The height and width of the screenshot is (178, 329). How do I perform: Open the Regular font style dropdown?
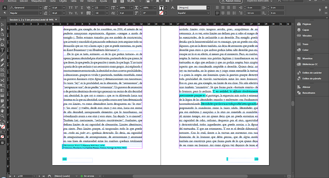pyautogui.click(x=41, y=13)
